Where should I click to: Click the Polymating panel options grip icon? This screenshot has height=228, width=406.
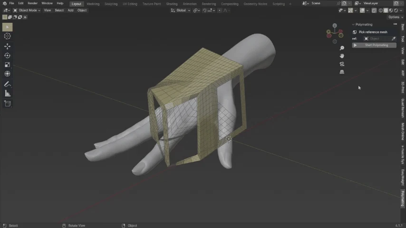pos(395,24)
